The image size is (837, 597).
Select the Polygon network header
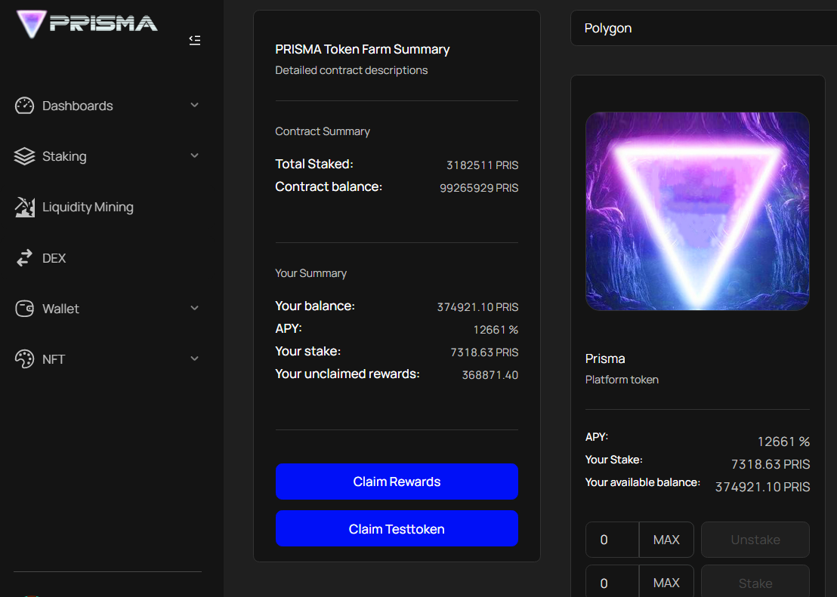coord(607,28)
